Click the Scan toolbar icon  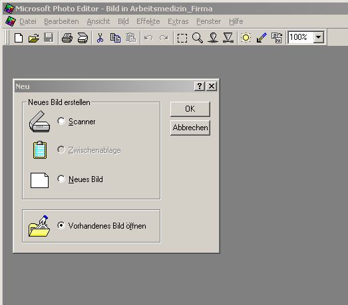tap(83, 38)
